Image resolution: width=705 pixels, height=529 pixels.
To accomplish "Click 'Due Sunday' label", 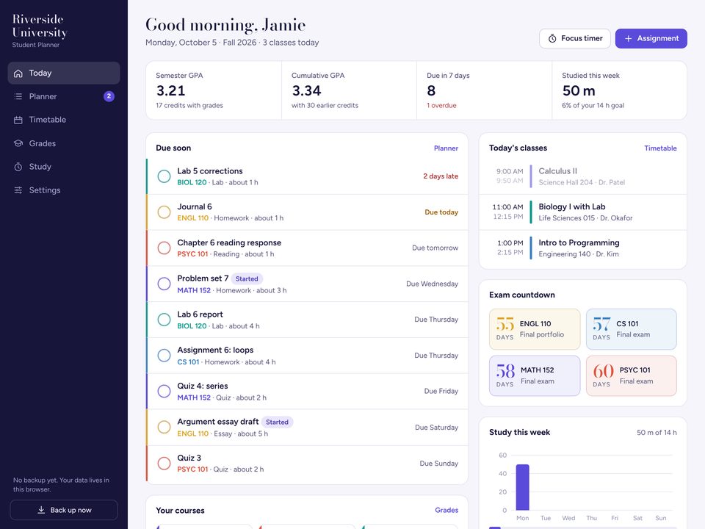I will (439, 464).
